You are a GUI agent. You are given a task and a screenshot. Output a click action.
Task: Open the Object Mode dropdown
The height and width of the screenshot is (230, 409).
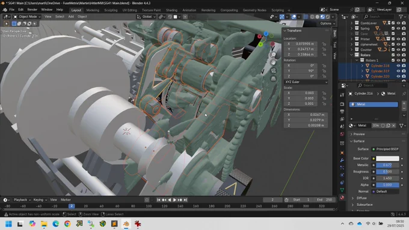coord(27,17)
